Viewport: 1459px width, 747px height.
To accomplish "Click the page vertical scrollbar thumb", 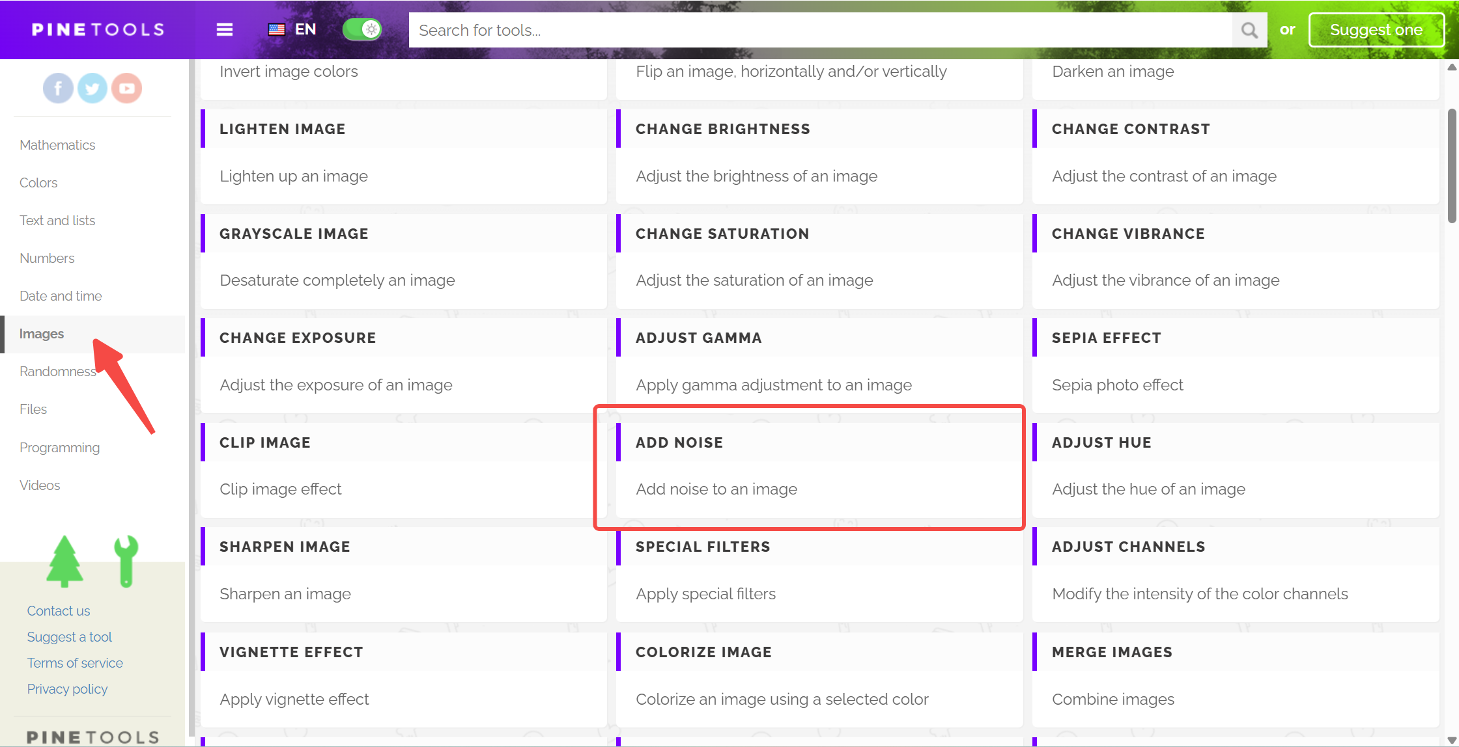I will (x=1452, y=166).
